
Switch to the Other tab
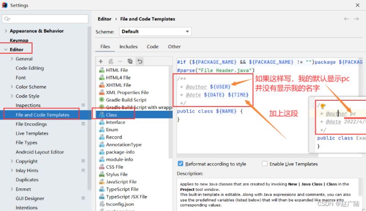pos(174,46)
